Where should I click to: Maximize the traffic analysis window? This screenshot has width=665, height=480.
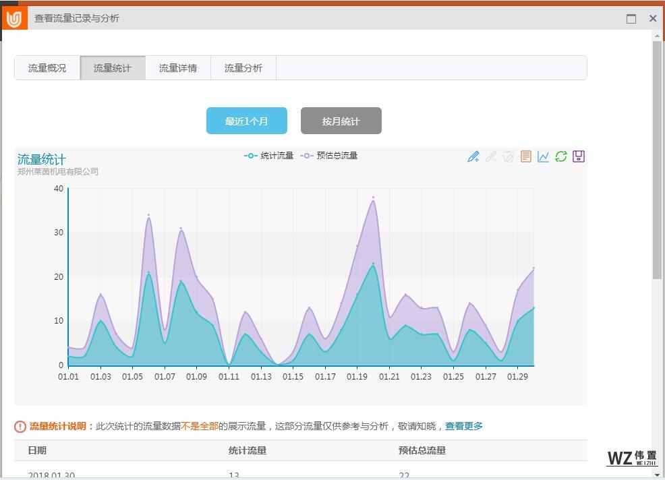pos(631,19)
